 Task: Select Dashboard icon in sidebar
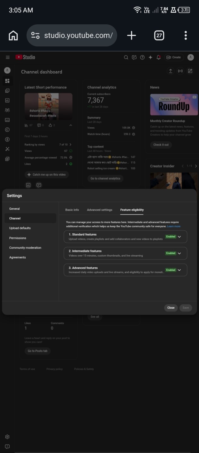tap(7, 81)
